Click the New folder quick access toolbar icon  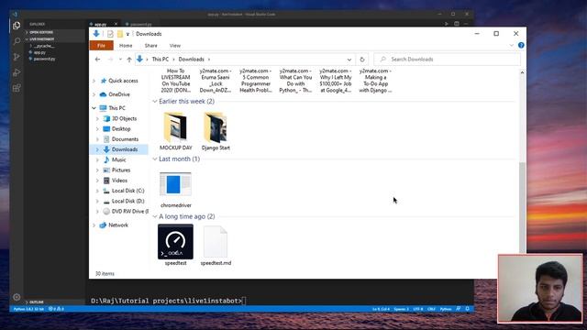point(120,34)
